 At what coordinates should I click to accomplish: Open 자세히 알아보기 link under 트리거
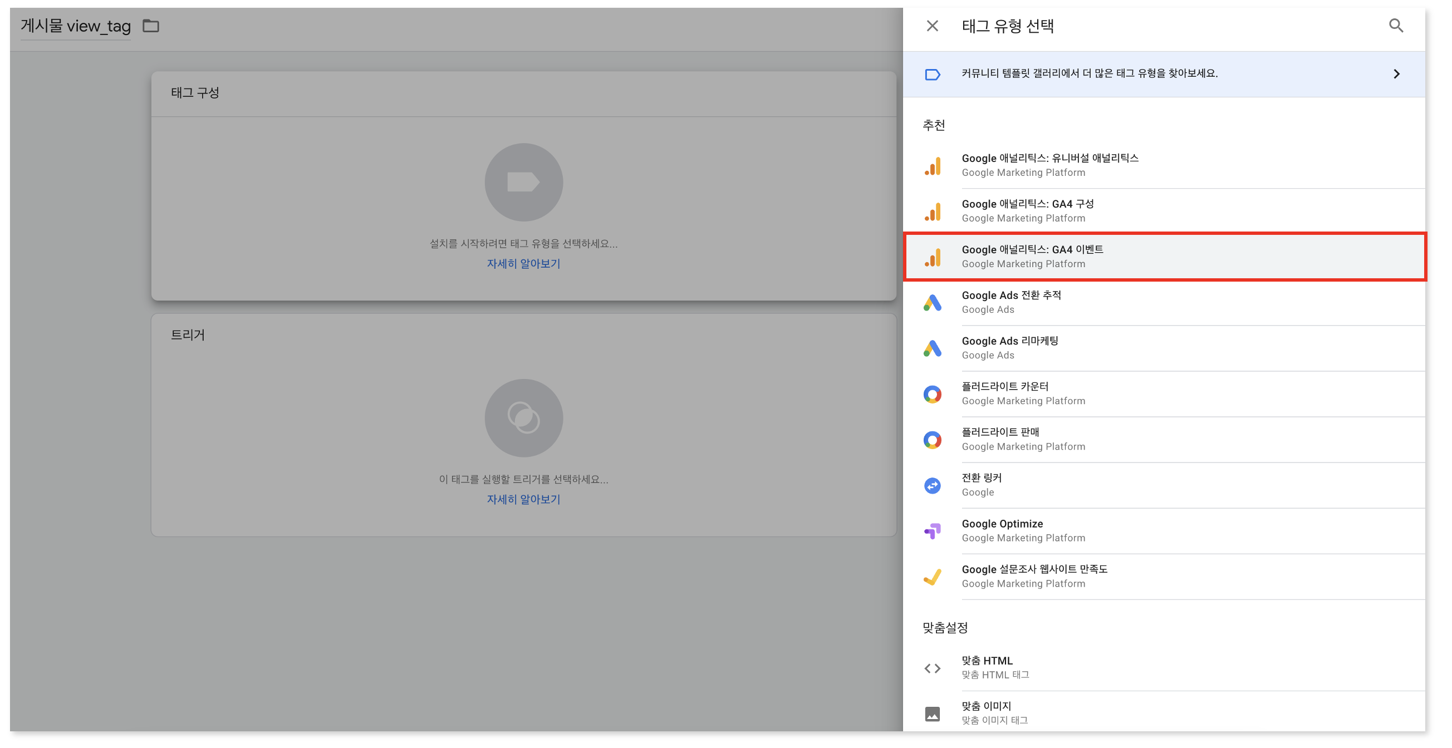tap(524, 499)
